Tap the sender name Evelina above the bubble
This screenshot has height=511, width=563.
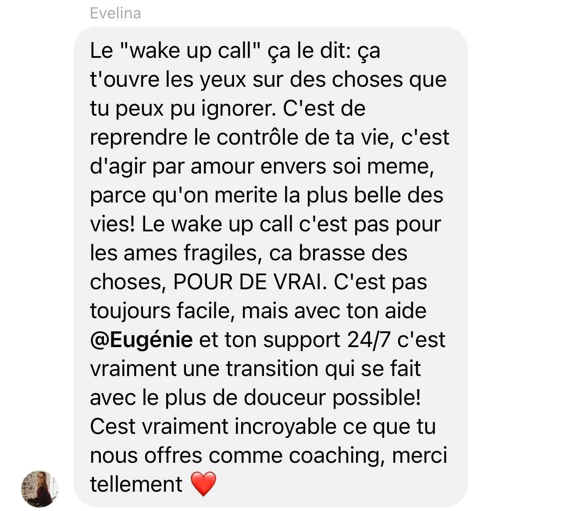(x=115, y=13)
